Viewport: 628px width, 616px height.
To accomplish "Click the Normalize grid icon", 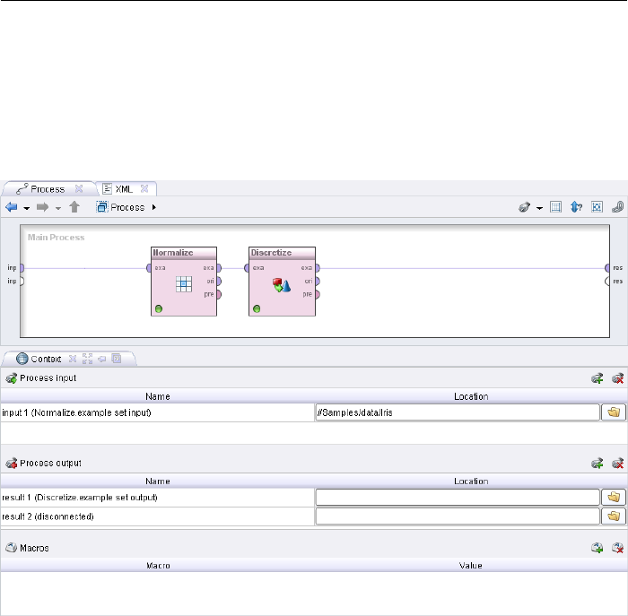I will pyautogui.click(x=184, y=284).
